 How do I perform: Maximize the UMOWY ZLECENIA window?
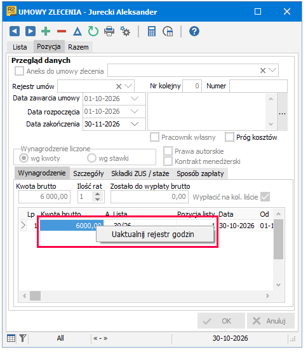click(258, 11)
